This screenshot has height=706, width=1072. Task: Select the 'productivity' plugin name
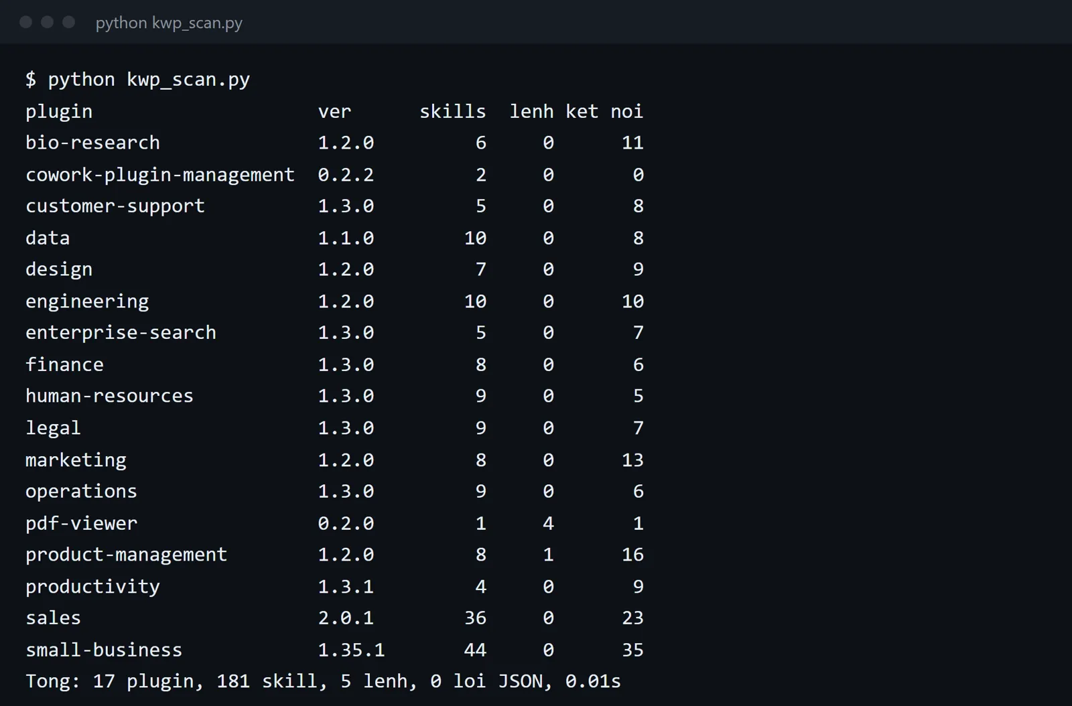coord(92,587)
